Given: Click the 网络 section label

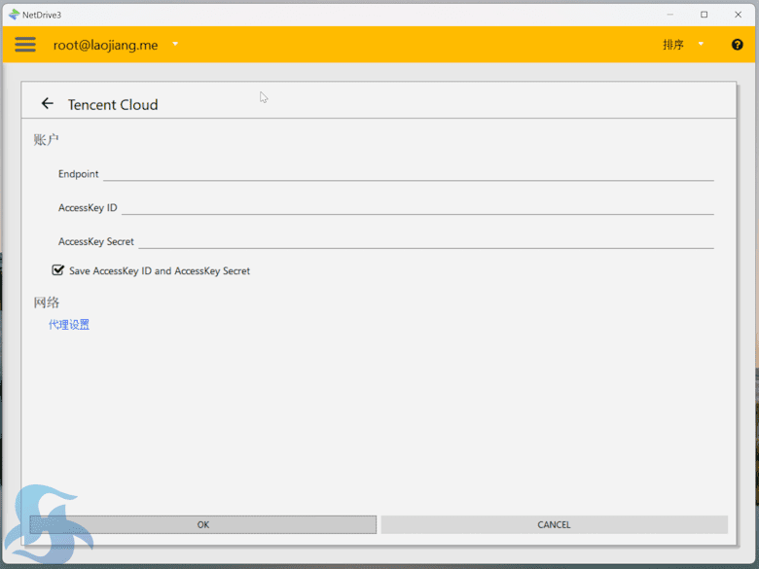Looking at the screenshot, I should pos(46,302).
